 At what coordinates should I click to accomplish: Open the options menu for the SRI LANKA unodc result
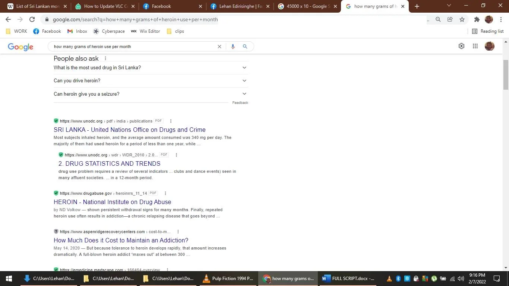tap(171, 121)
